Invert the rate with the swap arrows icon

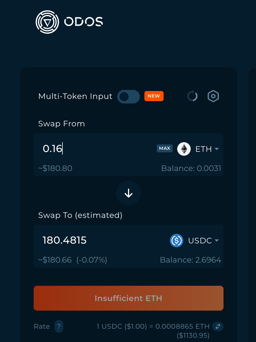tap(218, 326)
